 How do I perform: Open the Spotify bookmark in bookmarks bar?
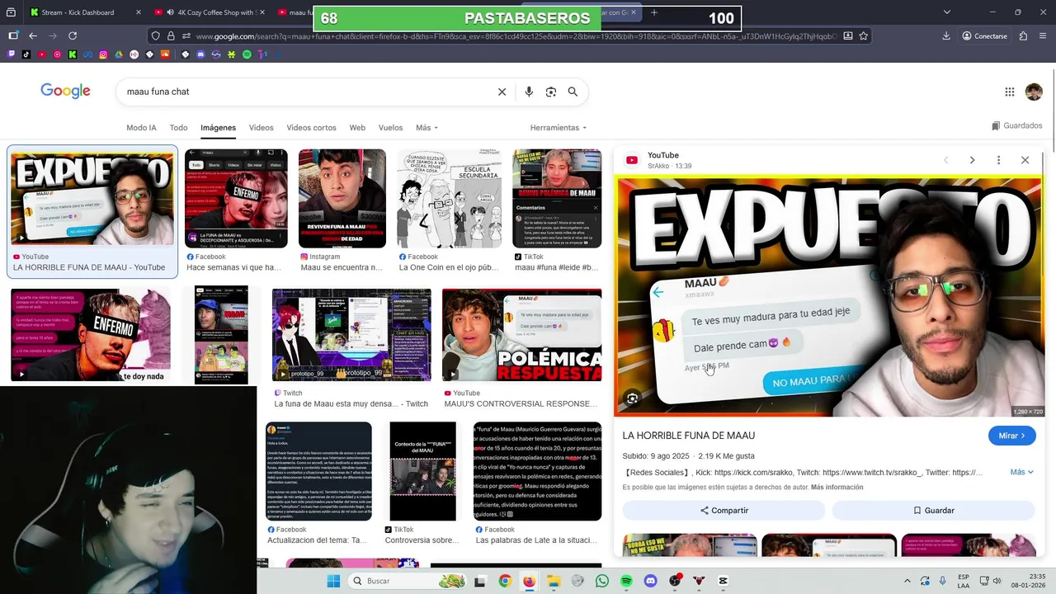[x=247, y=54]
